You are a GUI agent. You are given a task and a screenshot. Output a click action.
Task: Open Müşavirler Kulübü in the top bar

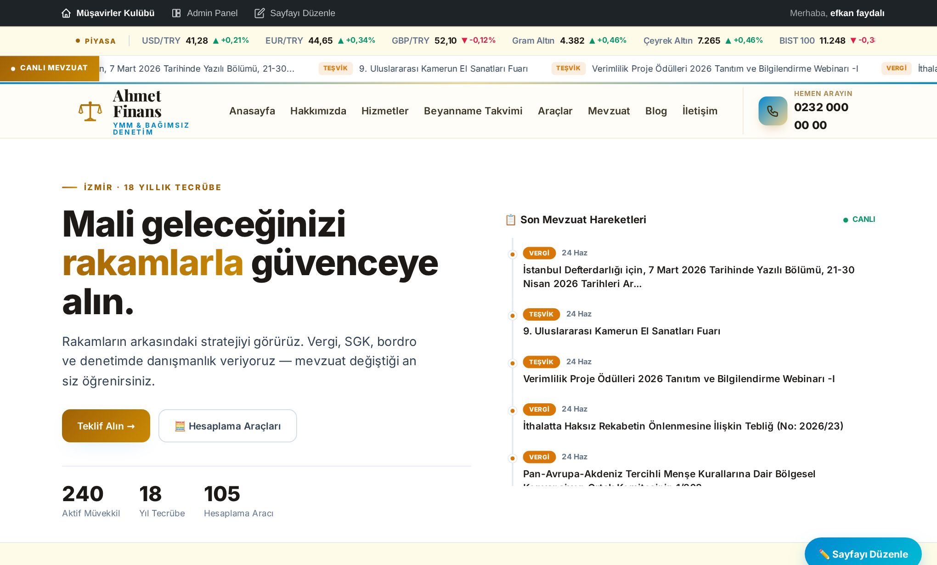click(108, 13)
